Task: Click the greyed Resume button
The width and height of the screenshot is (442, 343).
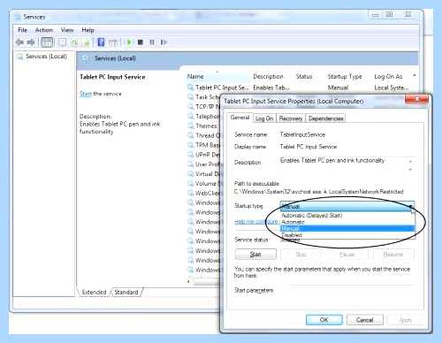Action: pyautogui.click(x=393, y=255)
